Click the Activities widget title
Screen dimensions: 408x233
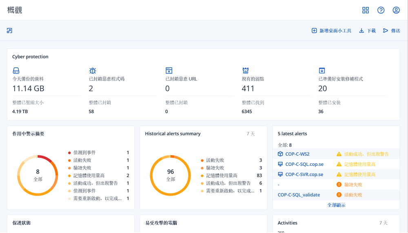pyautogui.click(x=288, y=223)
